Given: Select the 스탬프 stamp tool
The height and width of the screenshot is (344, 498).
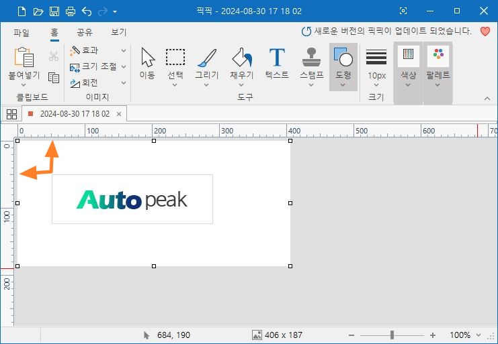Looking at the screenshot, I should 312,63.
